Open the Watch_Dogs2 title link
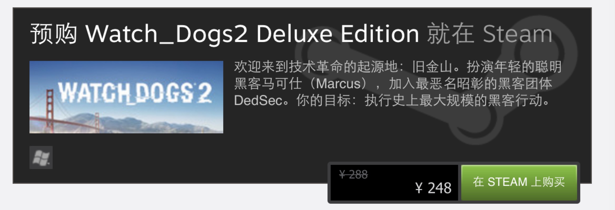The width and height of the screenshot is (615, 210). tap(167, 34)
